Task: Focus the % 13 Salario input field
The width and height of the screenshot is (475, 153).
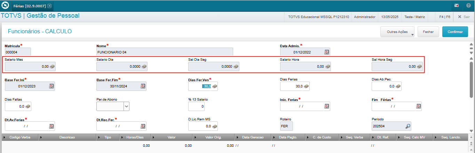Action: click(x=197, y=106)
